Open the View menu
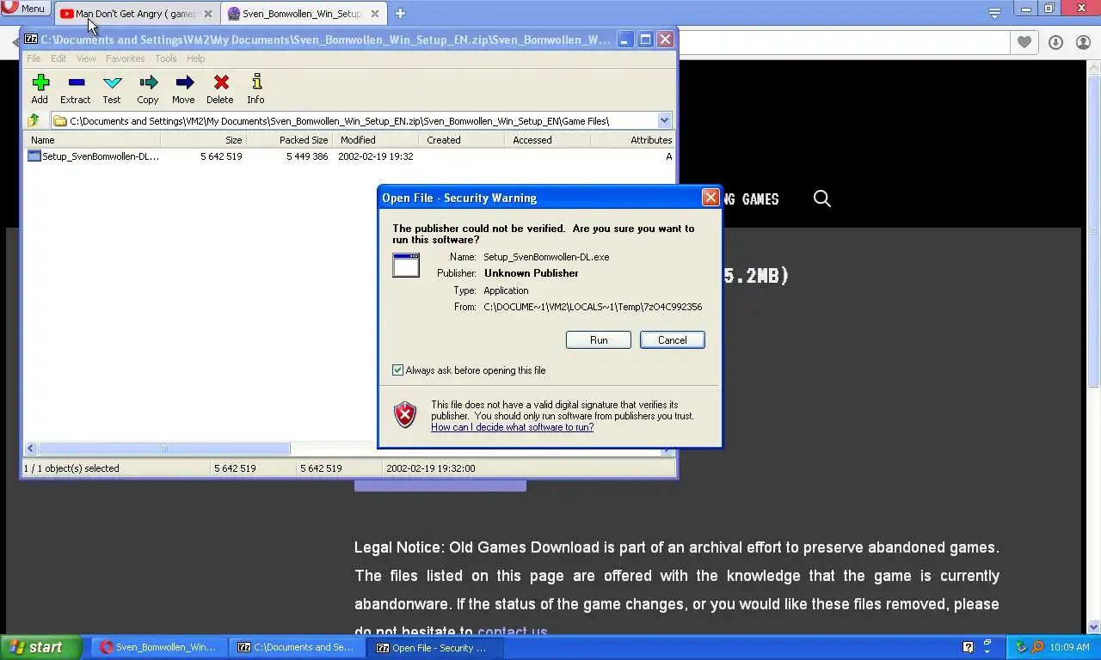The height and width of the screenshot is (660, 1101). 86,58
